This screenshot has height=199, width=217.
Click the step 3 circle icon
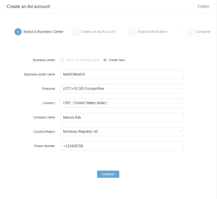click(132, 32)
